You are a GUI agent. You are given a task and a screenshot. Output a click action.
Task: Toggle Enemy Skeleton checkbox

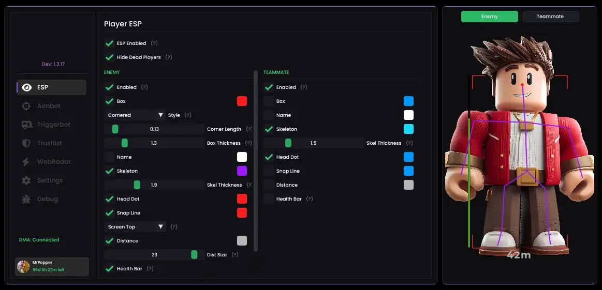pyautogui.click(x=109, y=171)
